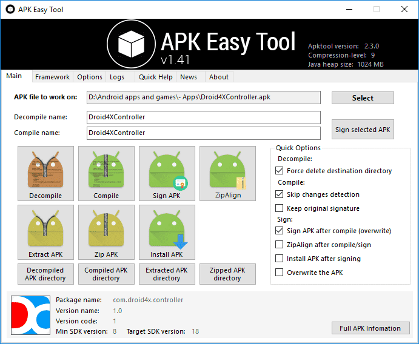The width and height of the screenshot is (419, 344).
Task: Open the Framework tab
Action: (x=52, y=77)
